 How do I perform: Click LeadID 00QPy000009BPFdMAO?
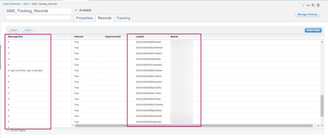149,54
